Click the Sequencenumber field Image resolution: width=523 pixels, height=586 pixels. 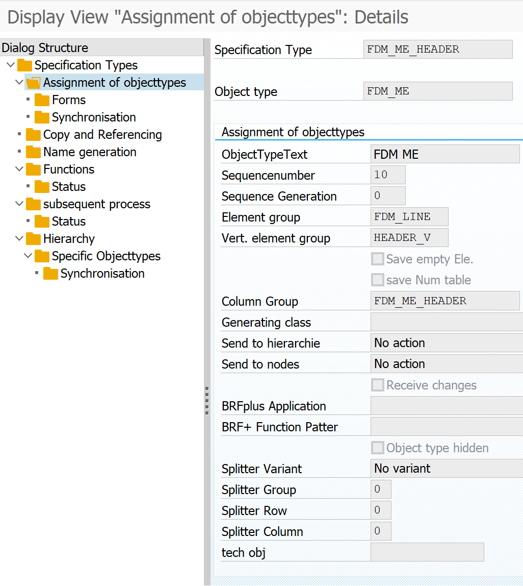click(388, 175)
